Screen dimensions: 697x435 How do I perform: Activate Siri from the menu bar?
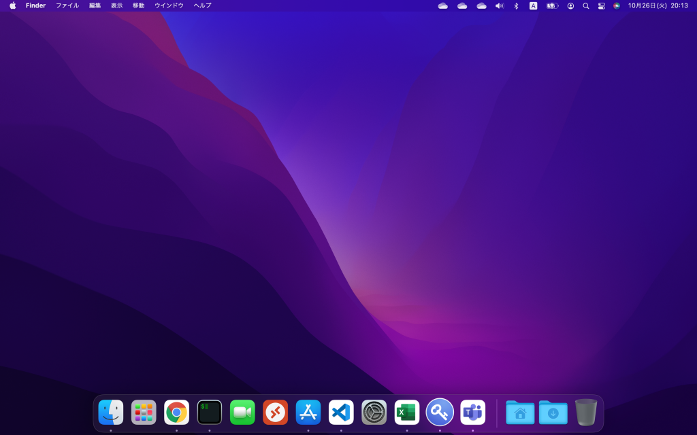tap(617, 5)
